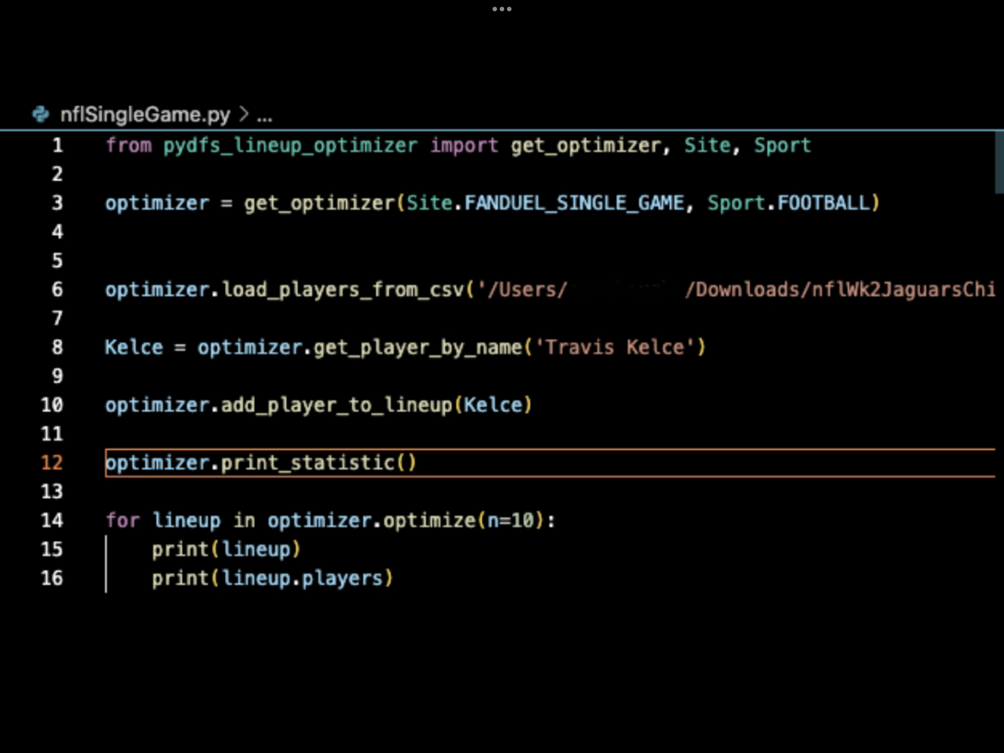Tap the three-dot multitasking menu at top
Viewport: 1004px width, 753px height.
pyautogui.click(x=502, y=9)
